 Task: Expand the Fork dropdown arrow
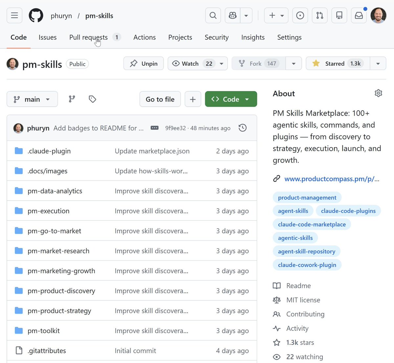294,64
